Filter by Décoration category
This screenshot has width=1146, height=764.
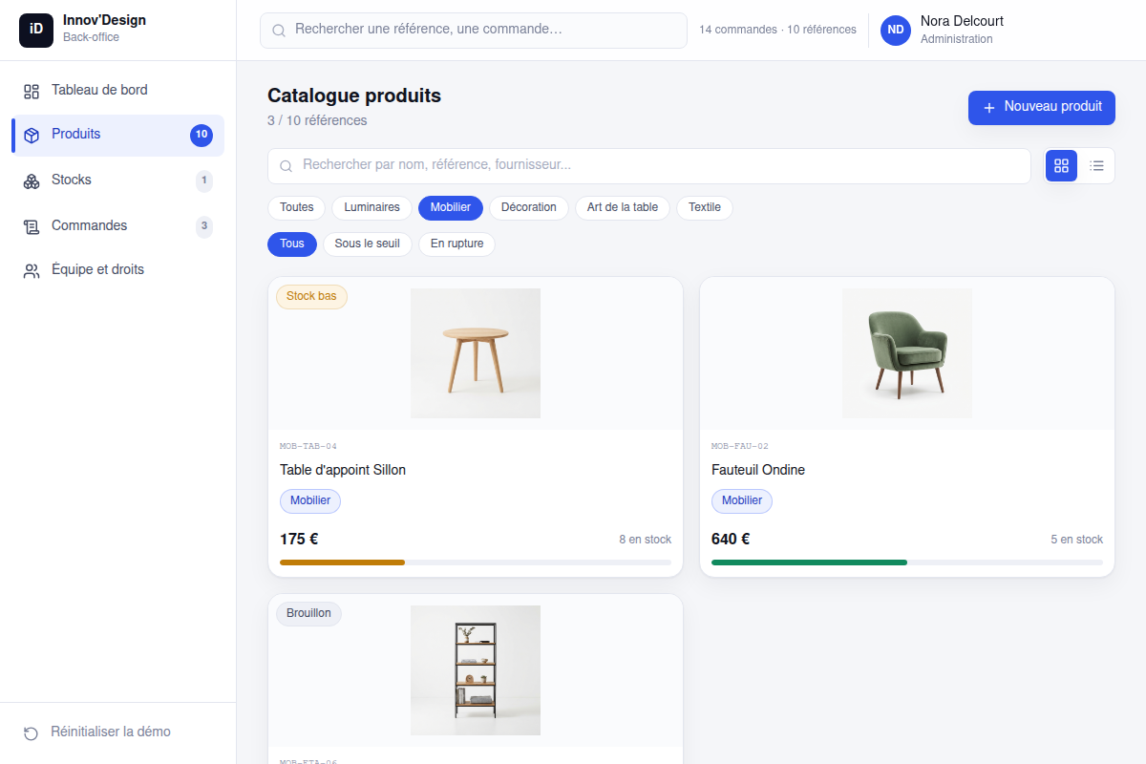tap(529, 207)
